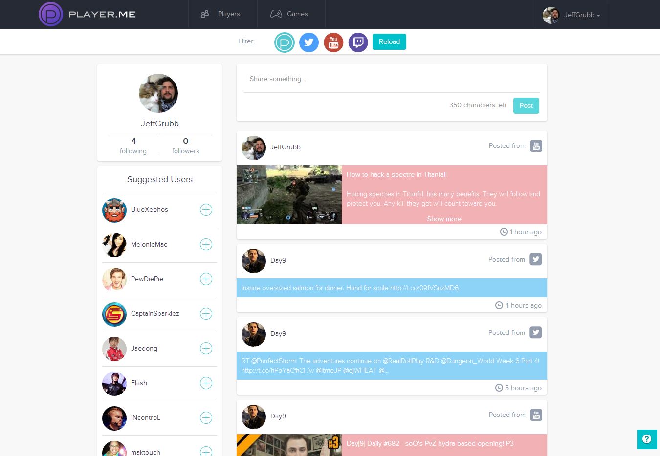Click the Reload button

pyautogui.click(x=389, y=41)
